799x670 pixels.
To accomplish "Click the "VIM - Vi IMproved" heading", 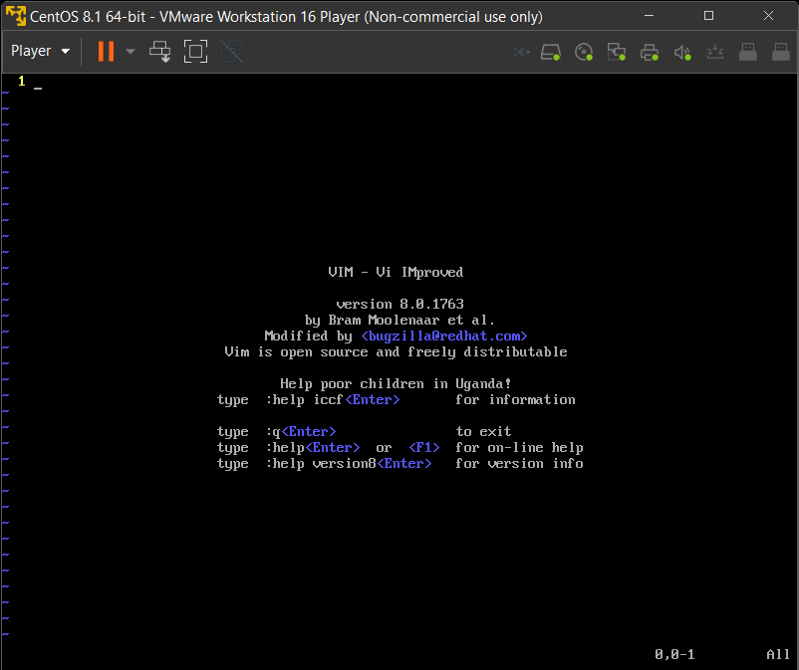I will (396, 273).
